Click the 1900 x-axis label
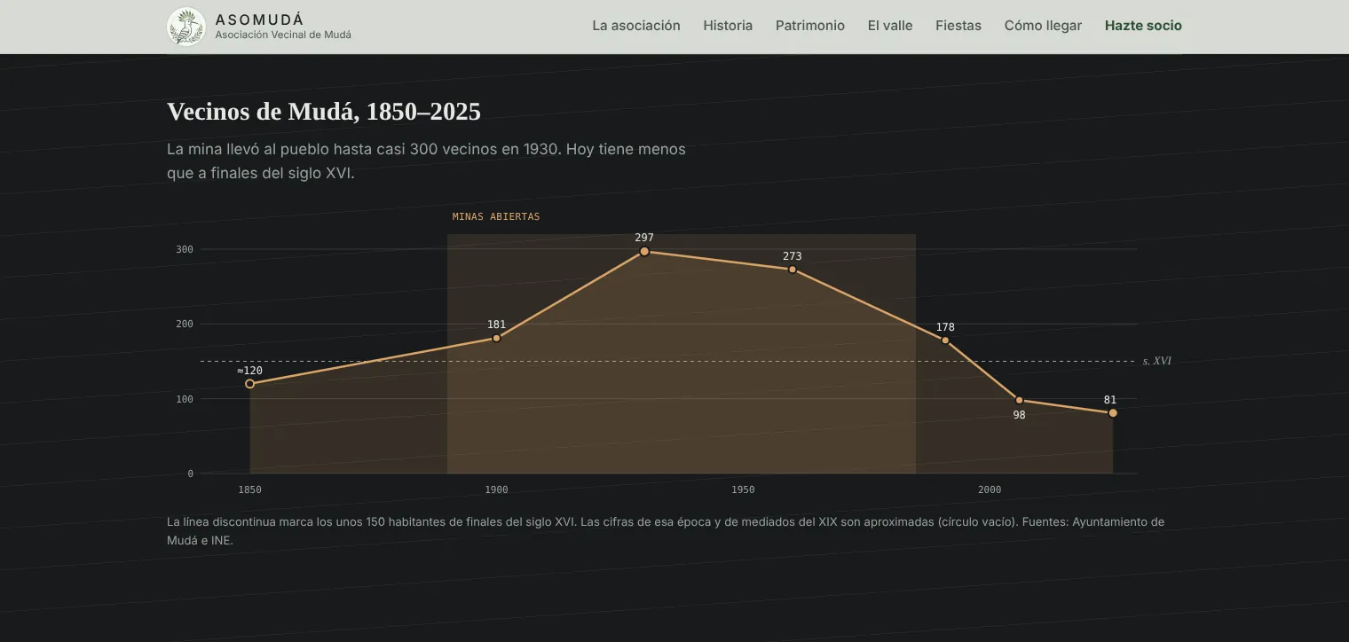Screen dimensions: 1349x642 496,489
